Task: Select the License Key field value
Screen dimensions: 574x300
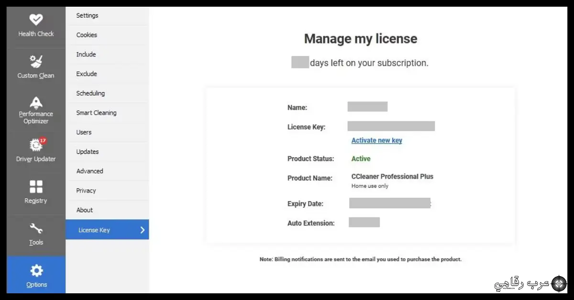Action: (x=391, y=126)
